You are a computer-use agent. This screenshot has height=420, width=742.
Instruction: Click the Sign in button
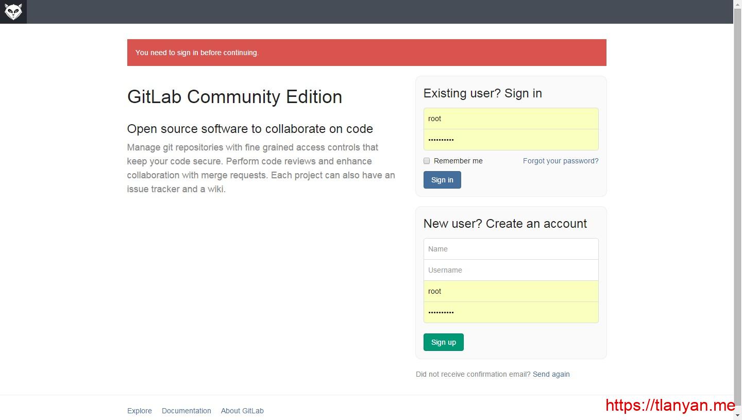[x=442, y=180]
